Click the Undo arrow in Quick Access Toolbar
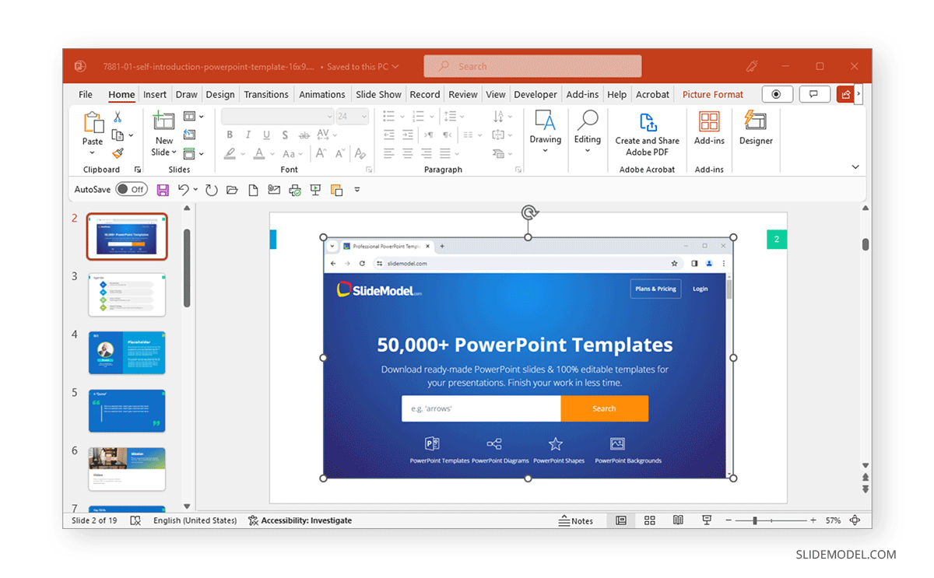Viewport: 934px width, 578px height. coord(183,190)
